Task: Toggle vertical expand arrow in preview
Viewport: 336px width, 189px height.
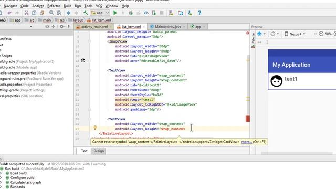Action: [x=267, y=42]
